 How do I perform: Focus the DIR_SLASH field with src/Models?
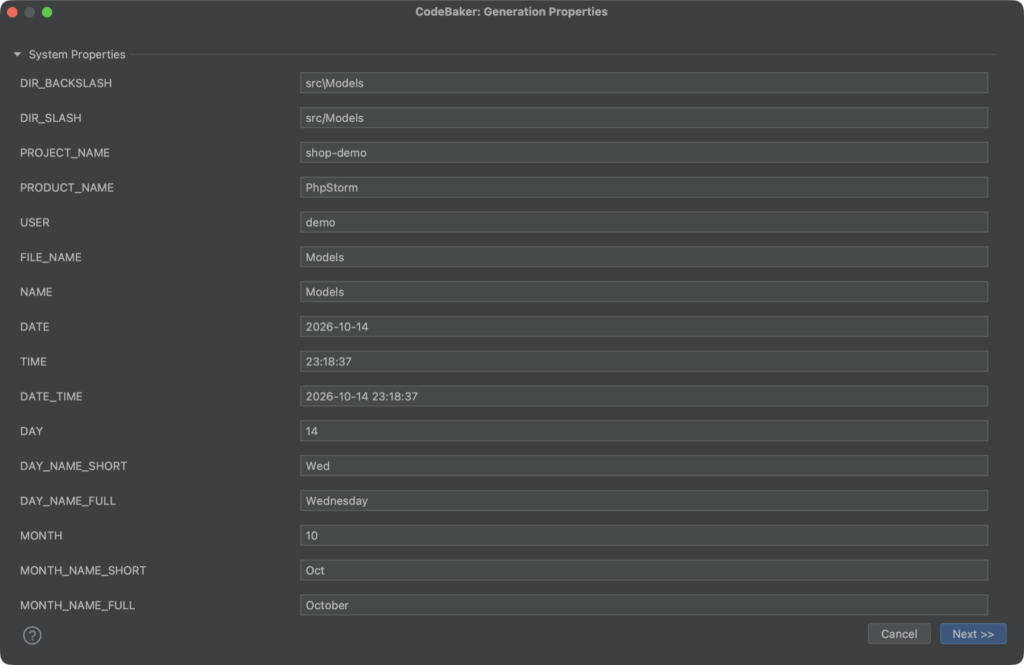tap(644, 118)
